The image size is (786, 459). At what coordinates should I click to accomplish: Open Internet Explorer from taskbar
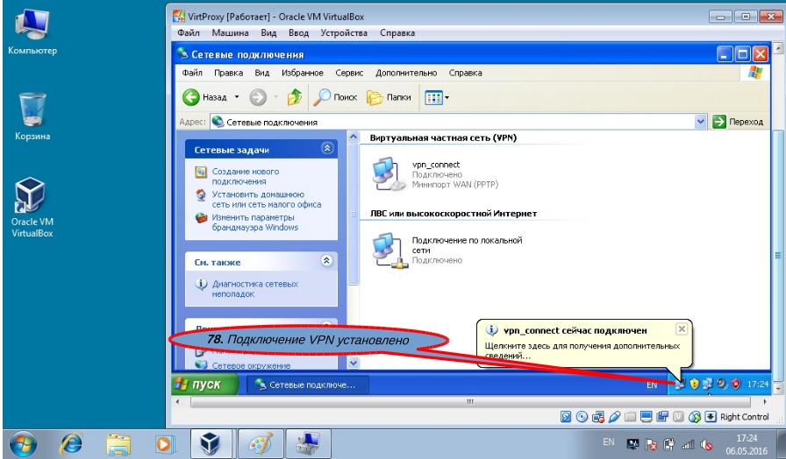tap(71, 443)
